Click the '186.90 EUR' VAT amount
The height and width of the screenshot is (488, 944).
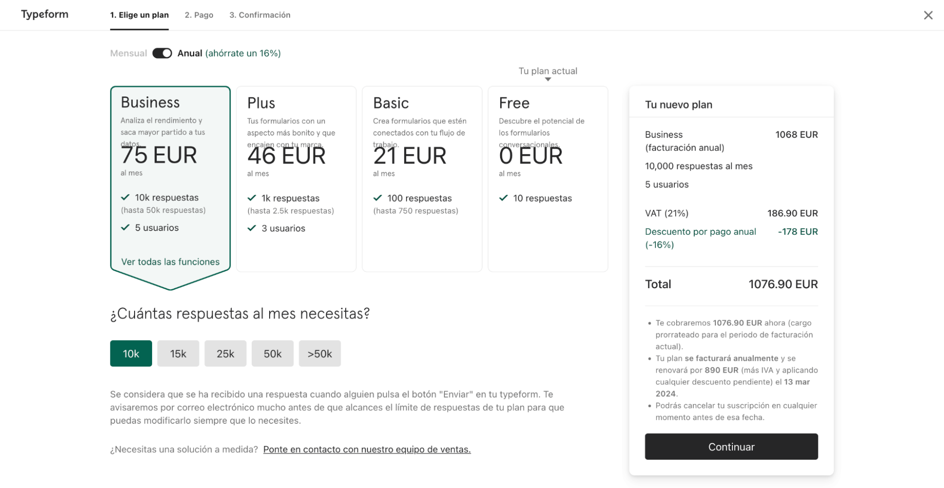click(792, 213)
